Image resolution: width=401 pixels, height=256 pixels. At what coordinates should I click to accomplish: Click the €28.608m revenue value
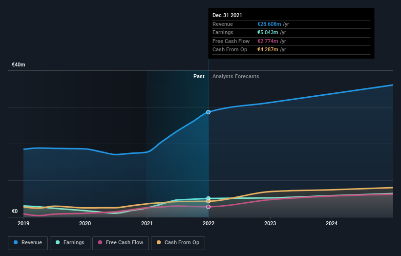coord(269,24)
